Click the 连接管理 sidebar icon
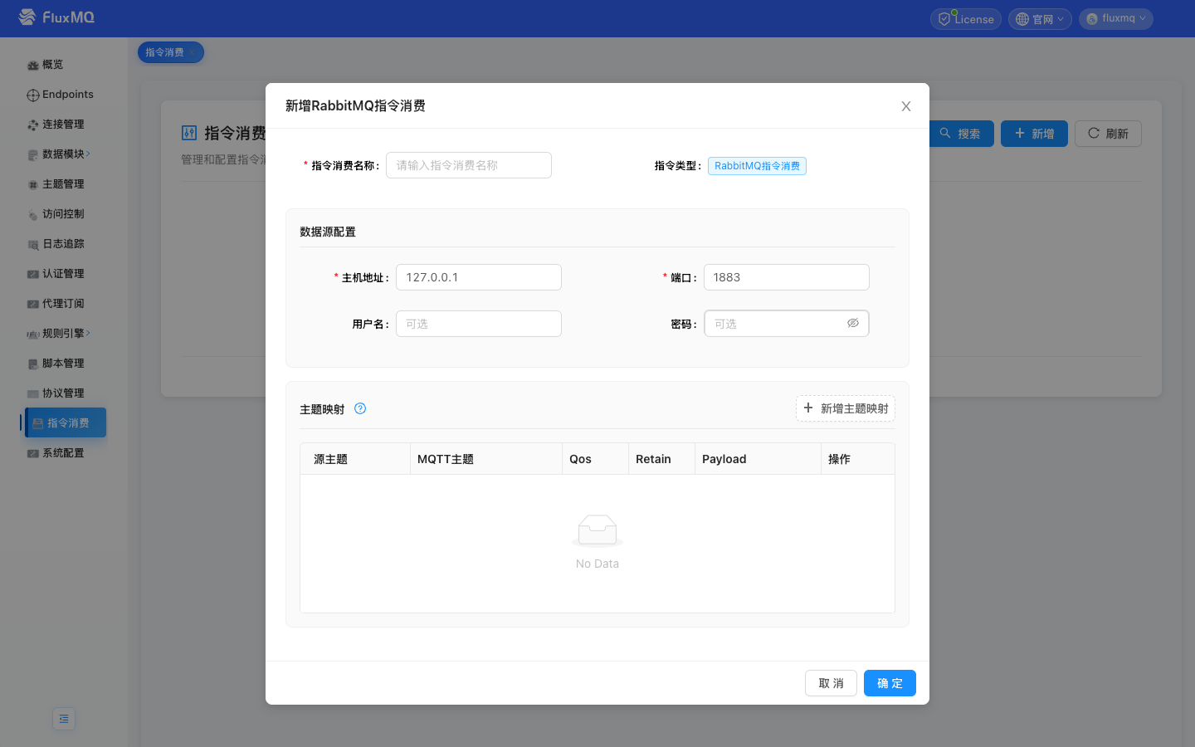Screen dimensions: 1195x747 coord(33,124)
